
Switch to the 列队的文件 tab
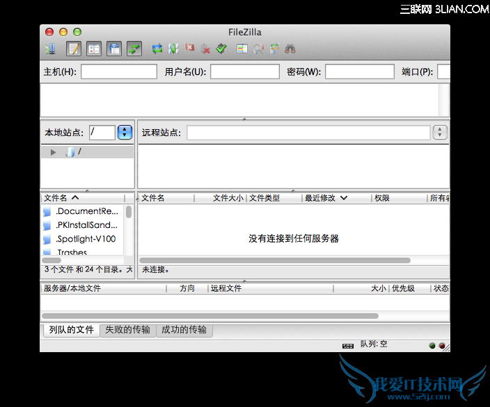(72, 330)
